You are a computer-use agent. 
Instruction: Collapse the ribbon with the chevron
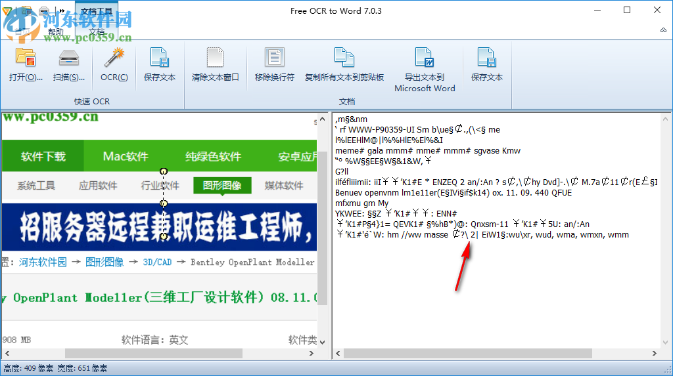click(x=663, y=30)
